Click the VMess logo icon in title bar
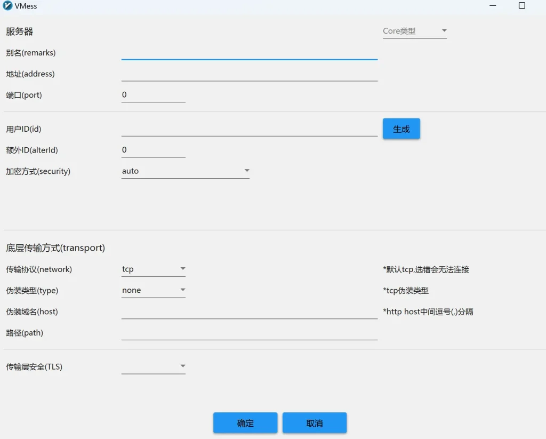The height and width of the screenshot is (439, 546). 6,6
